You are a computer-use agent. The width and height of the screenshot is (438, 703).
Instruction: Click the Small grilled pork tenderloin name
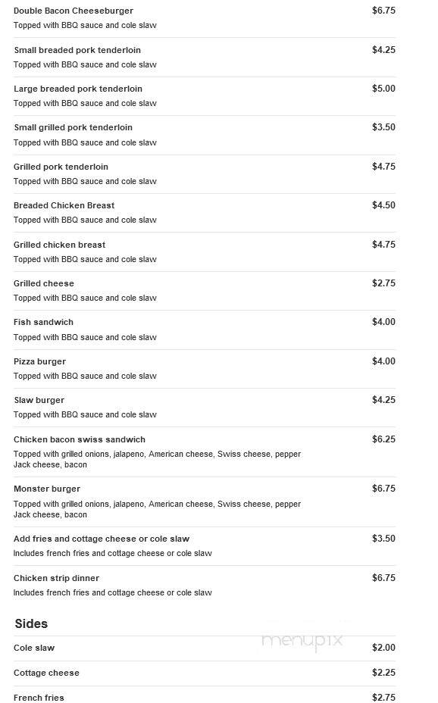tap(73, 127)
